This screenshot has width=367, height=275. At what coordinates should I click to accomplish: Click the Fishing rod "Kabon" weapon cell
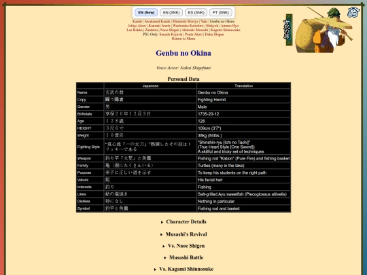[x=244, y=158]
